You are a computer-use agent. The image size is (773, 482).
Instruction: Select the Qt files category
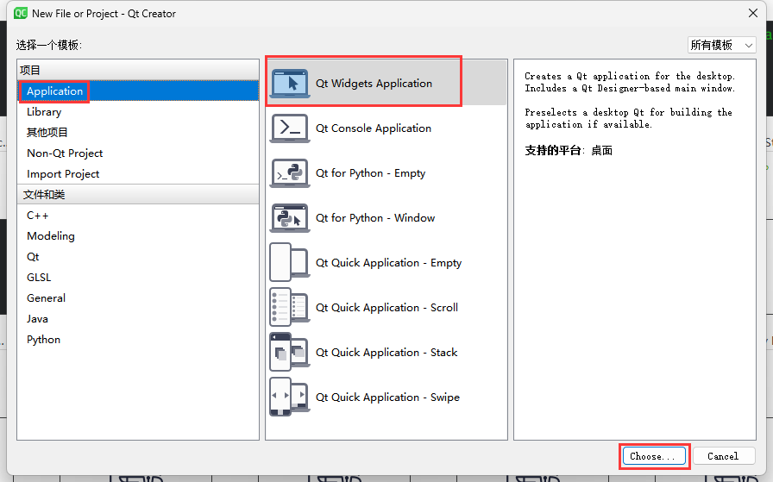coord(138,257)
